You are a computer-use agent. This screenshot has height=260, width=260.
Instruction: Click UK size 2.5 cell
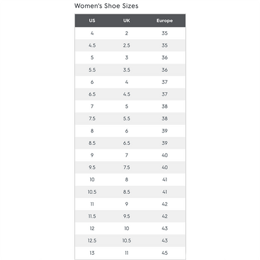click(x=127, y=45)
